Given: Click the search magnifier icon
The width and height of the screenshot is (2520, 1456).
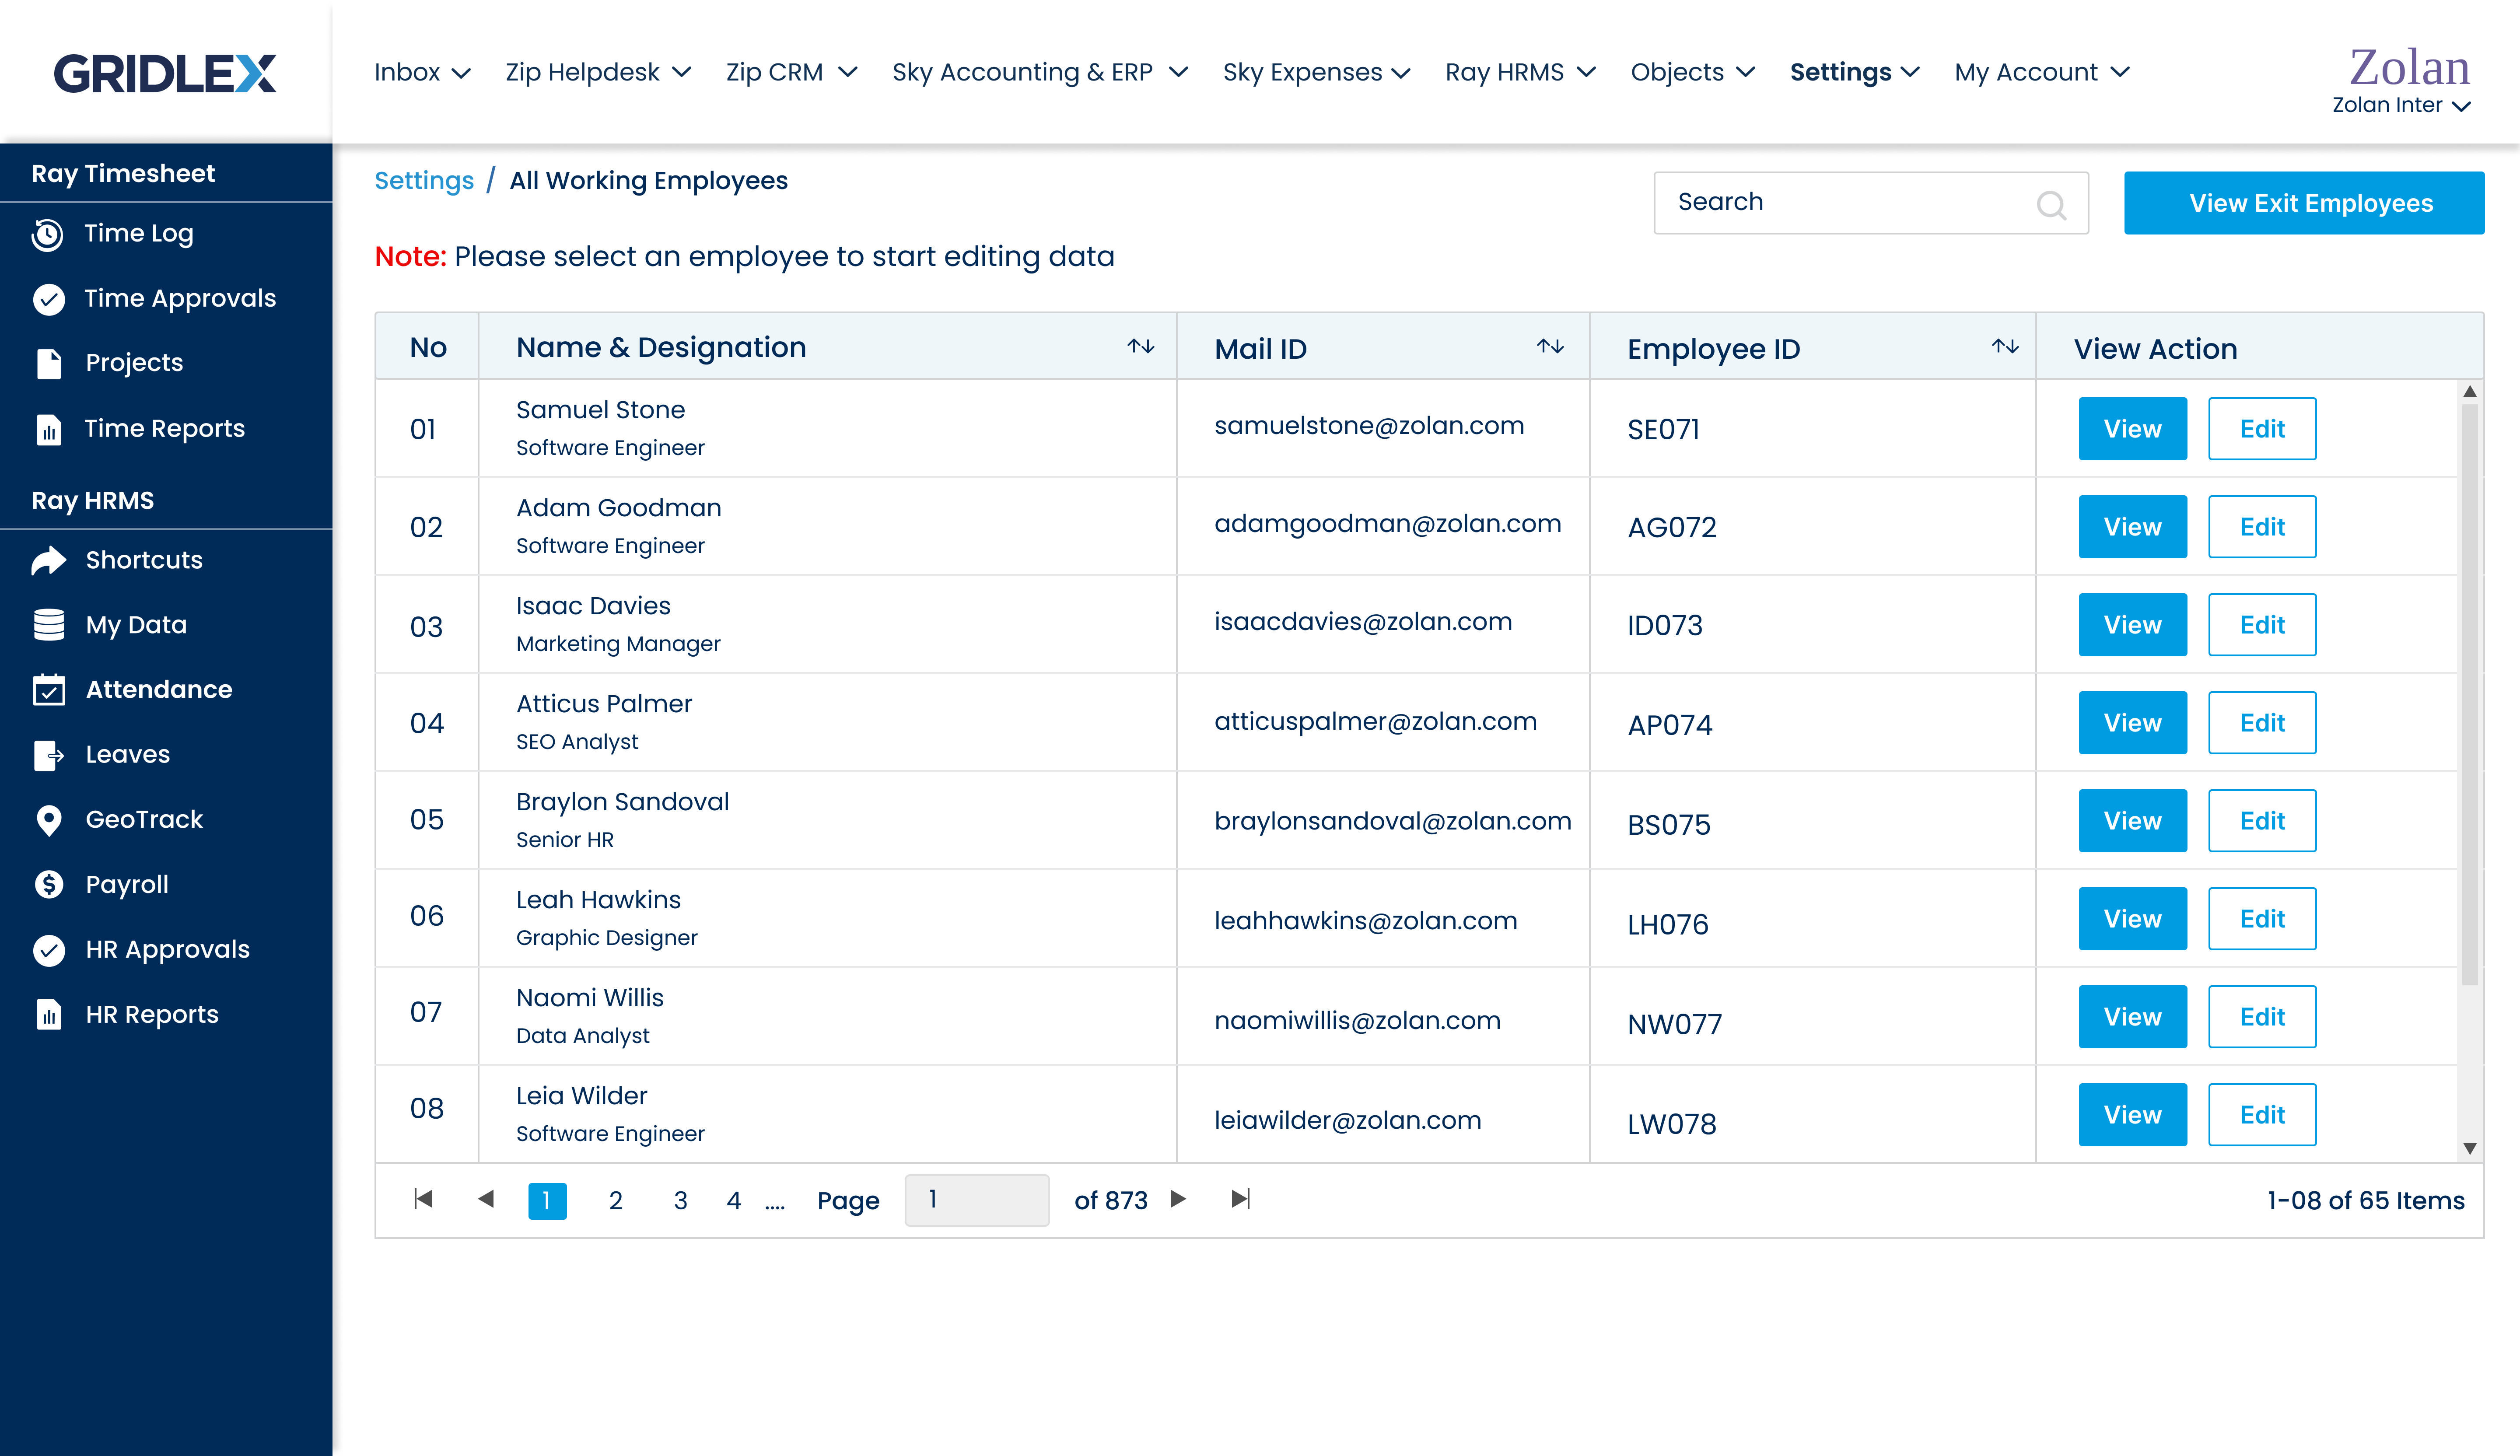Looking at the screenshot, I should [x=2051, y=205].
